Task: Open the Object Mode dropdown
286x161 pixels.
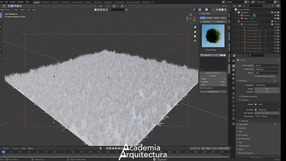Action: tap(6, 10)
